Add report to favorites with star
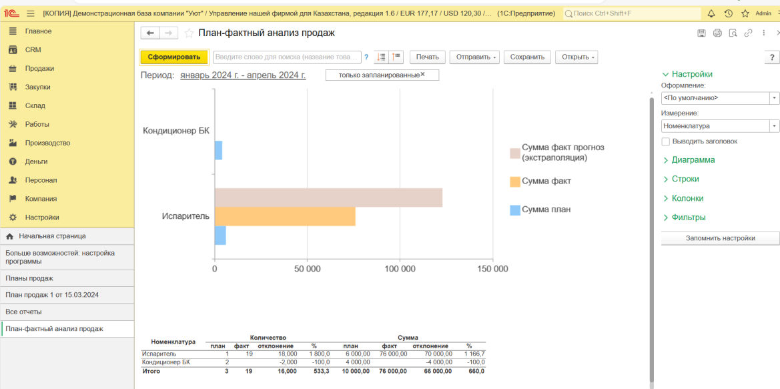This screenshot has width=780, height=389. click(189, 33)
